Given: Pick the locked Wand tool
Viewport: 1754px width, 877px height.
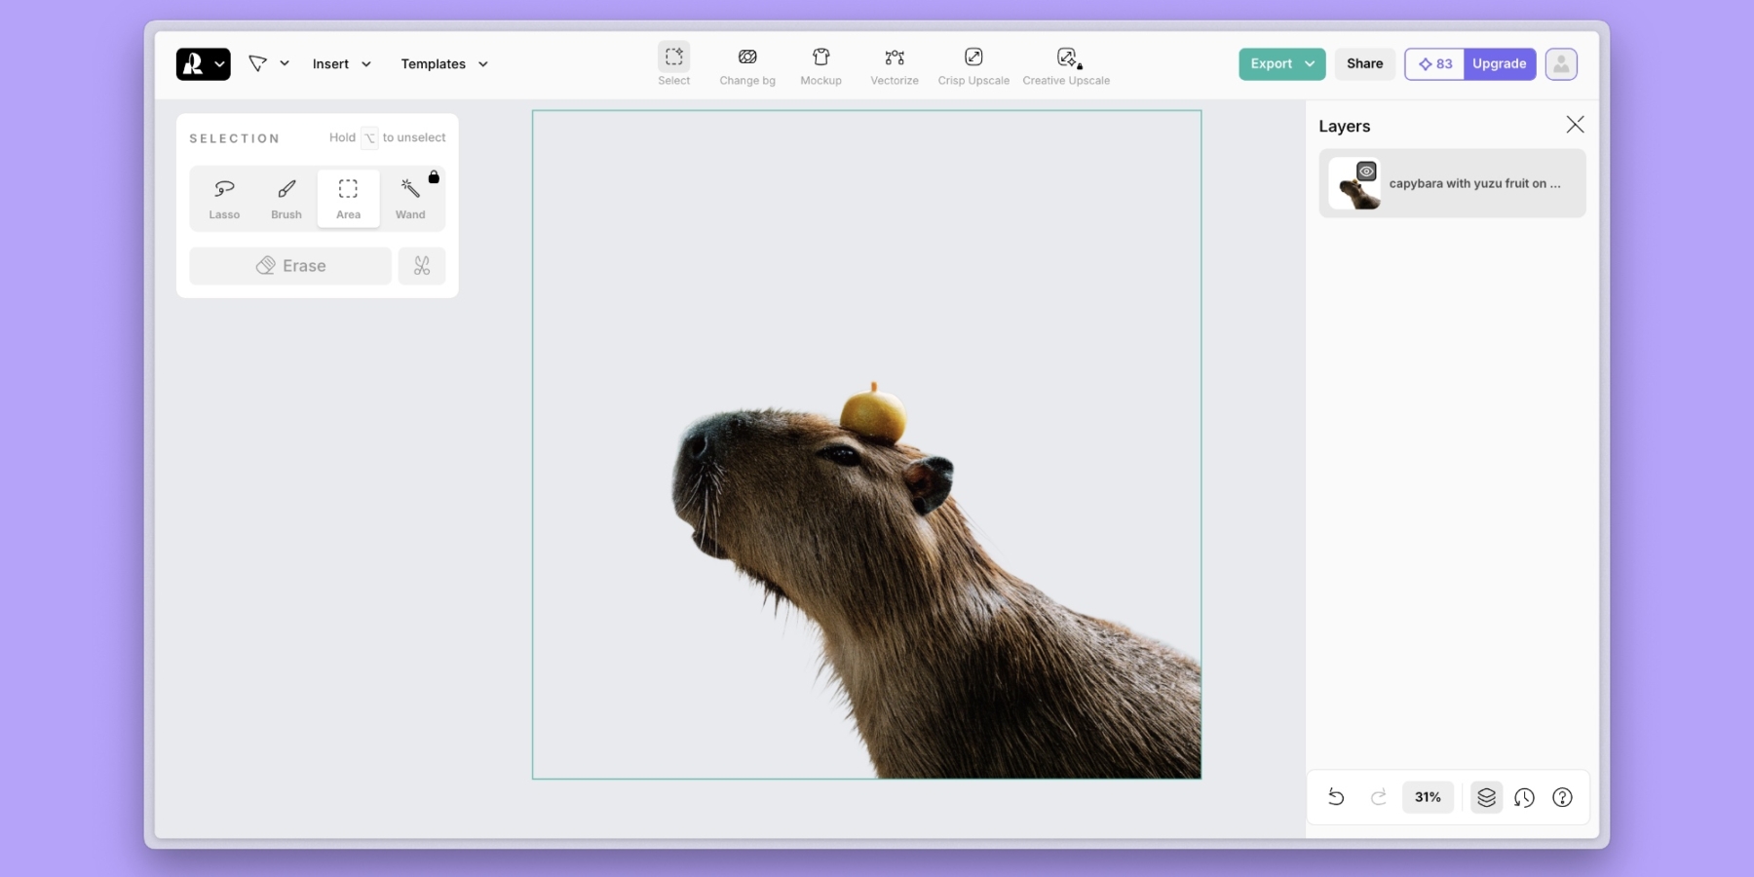Looking at the screenshot, I should point(410,198).
